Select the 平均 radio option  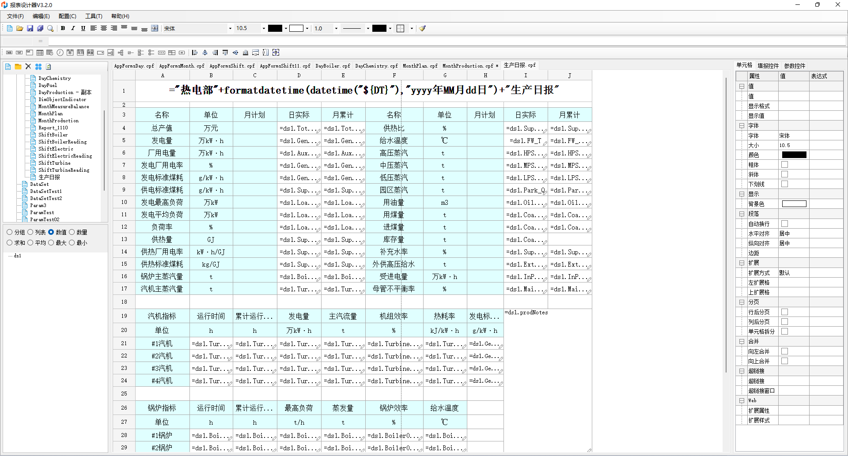pyautogui.click(x=30, y=243)
